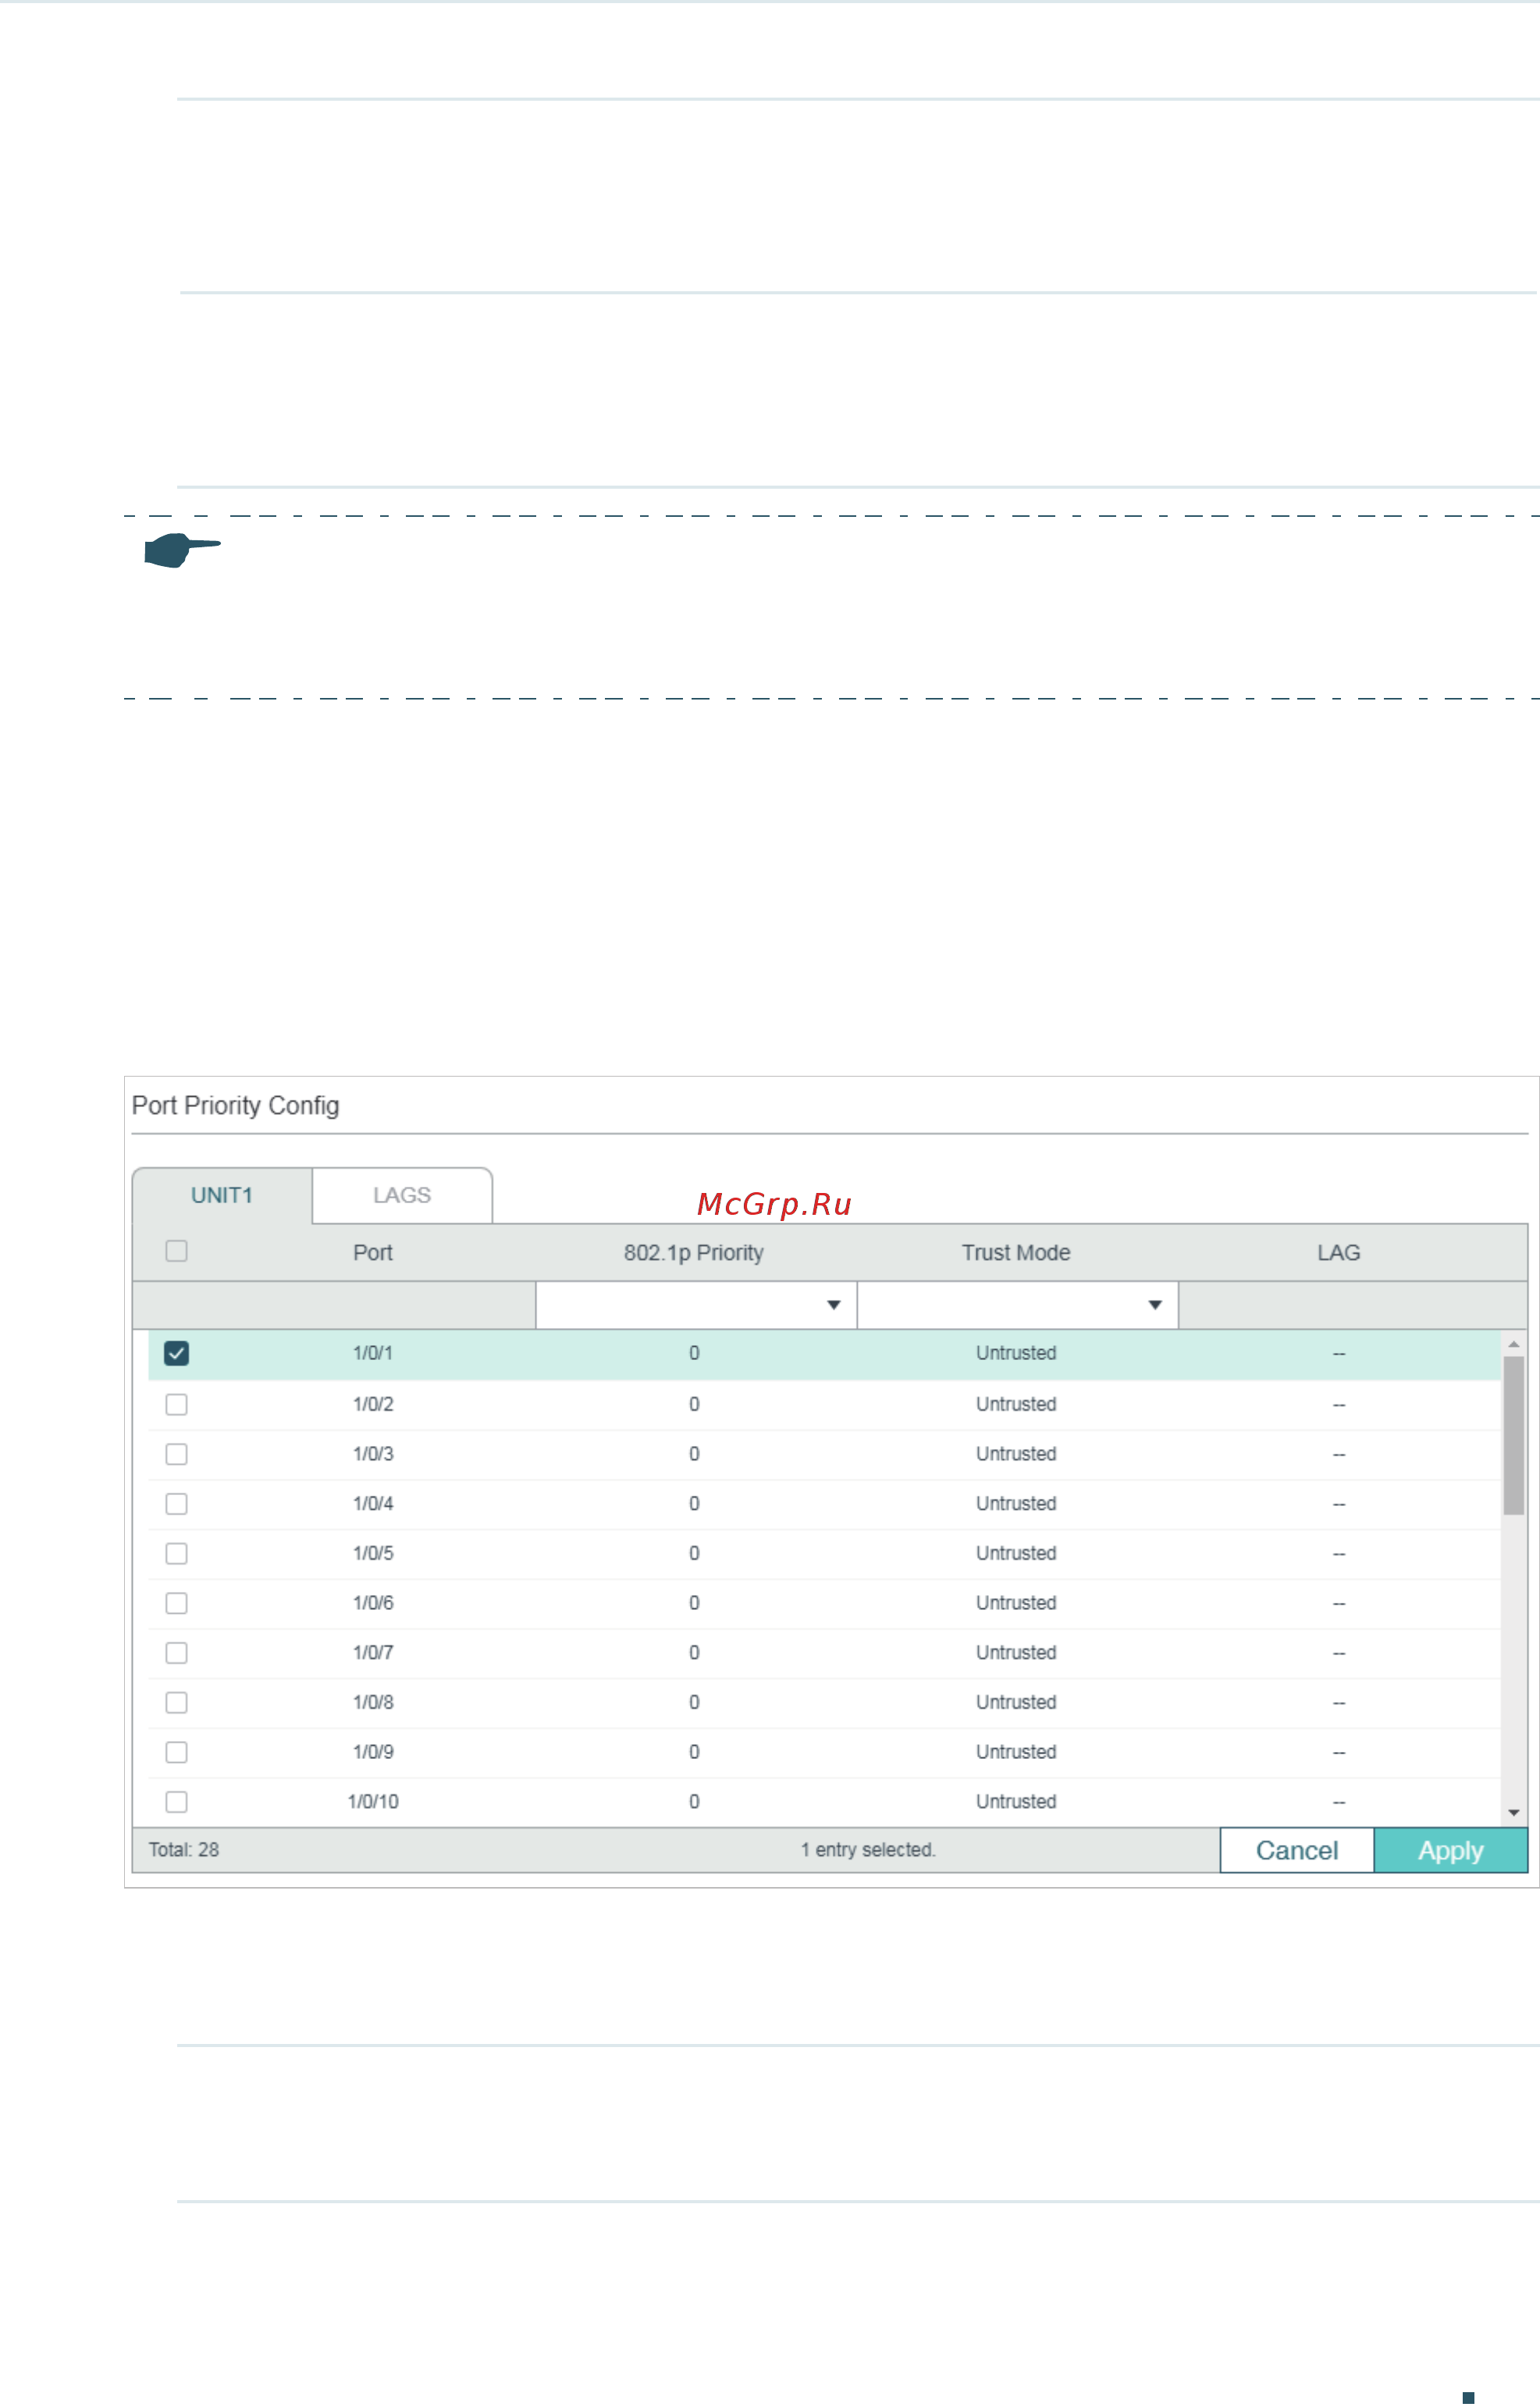1540x2407 pixels.
Task: Click the LAG value in row 1/0/4
Action: tap(1339, 1504)
